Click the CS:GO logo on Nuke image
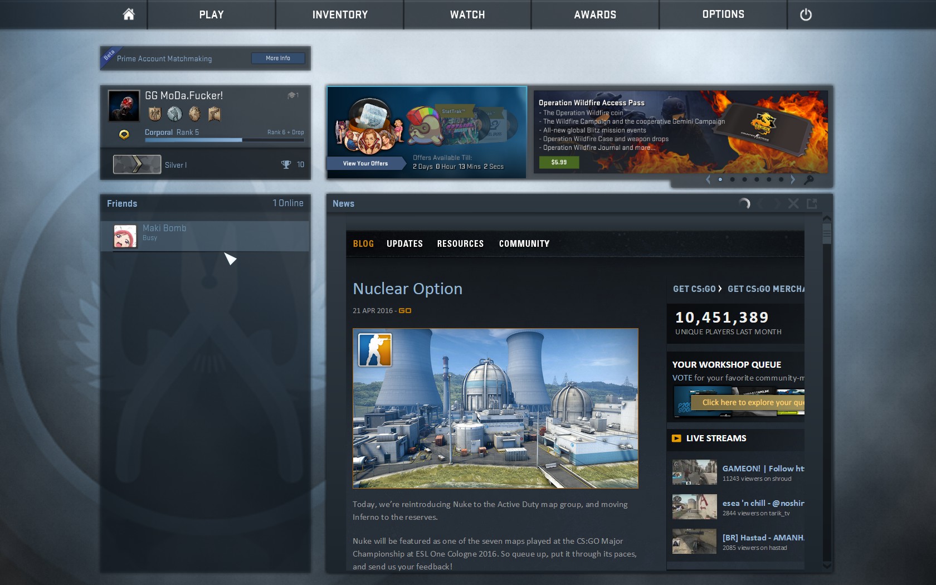The width and height of the screenshot is (936, 585). (375, 350)
